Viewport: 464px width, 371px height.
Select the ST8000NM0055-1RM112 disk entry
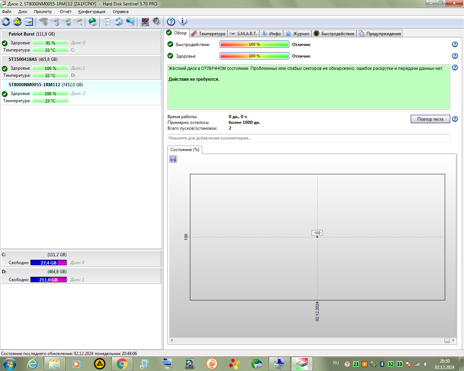point(81,93)
